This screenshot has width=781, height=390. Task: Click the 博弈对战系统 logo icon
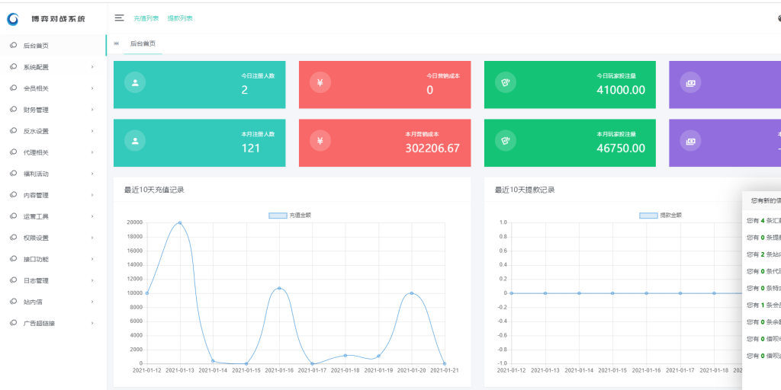click(14, 18)
